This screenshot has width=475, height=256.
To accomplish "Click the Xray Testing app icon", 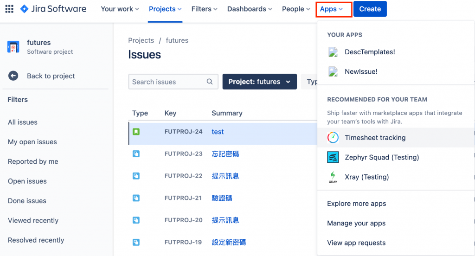I will pos(333,177).
